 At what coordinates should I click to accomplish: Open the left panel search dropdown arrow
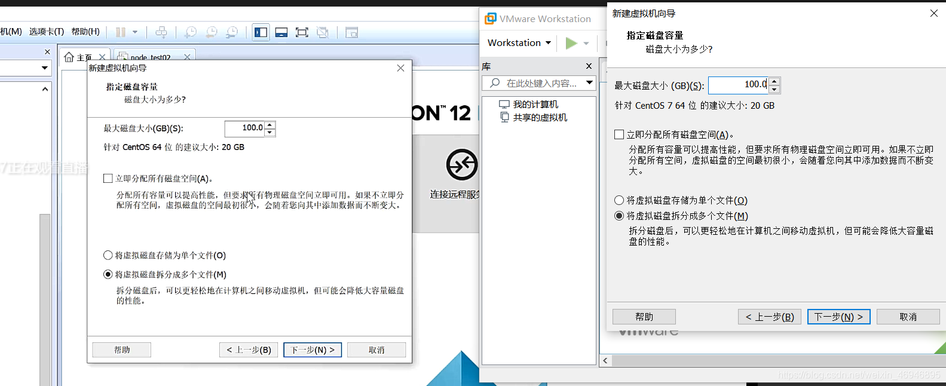(x=44, y=68)
